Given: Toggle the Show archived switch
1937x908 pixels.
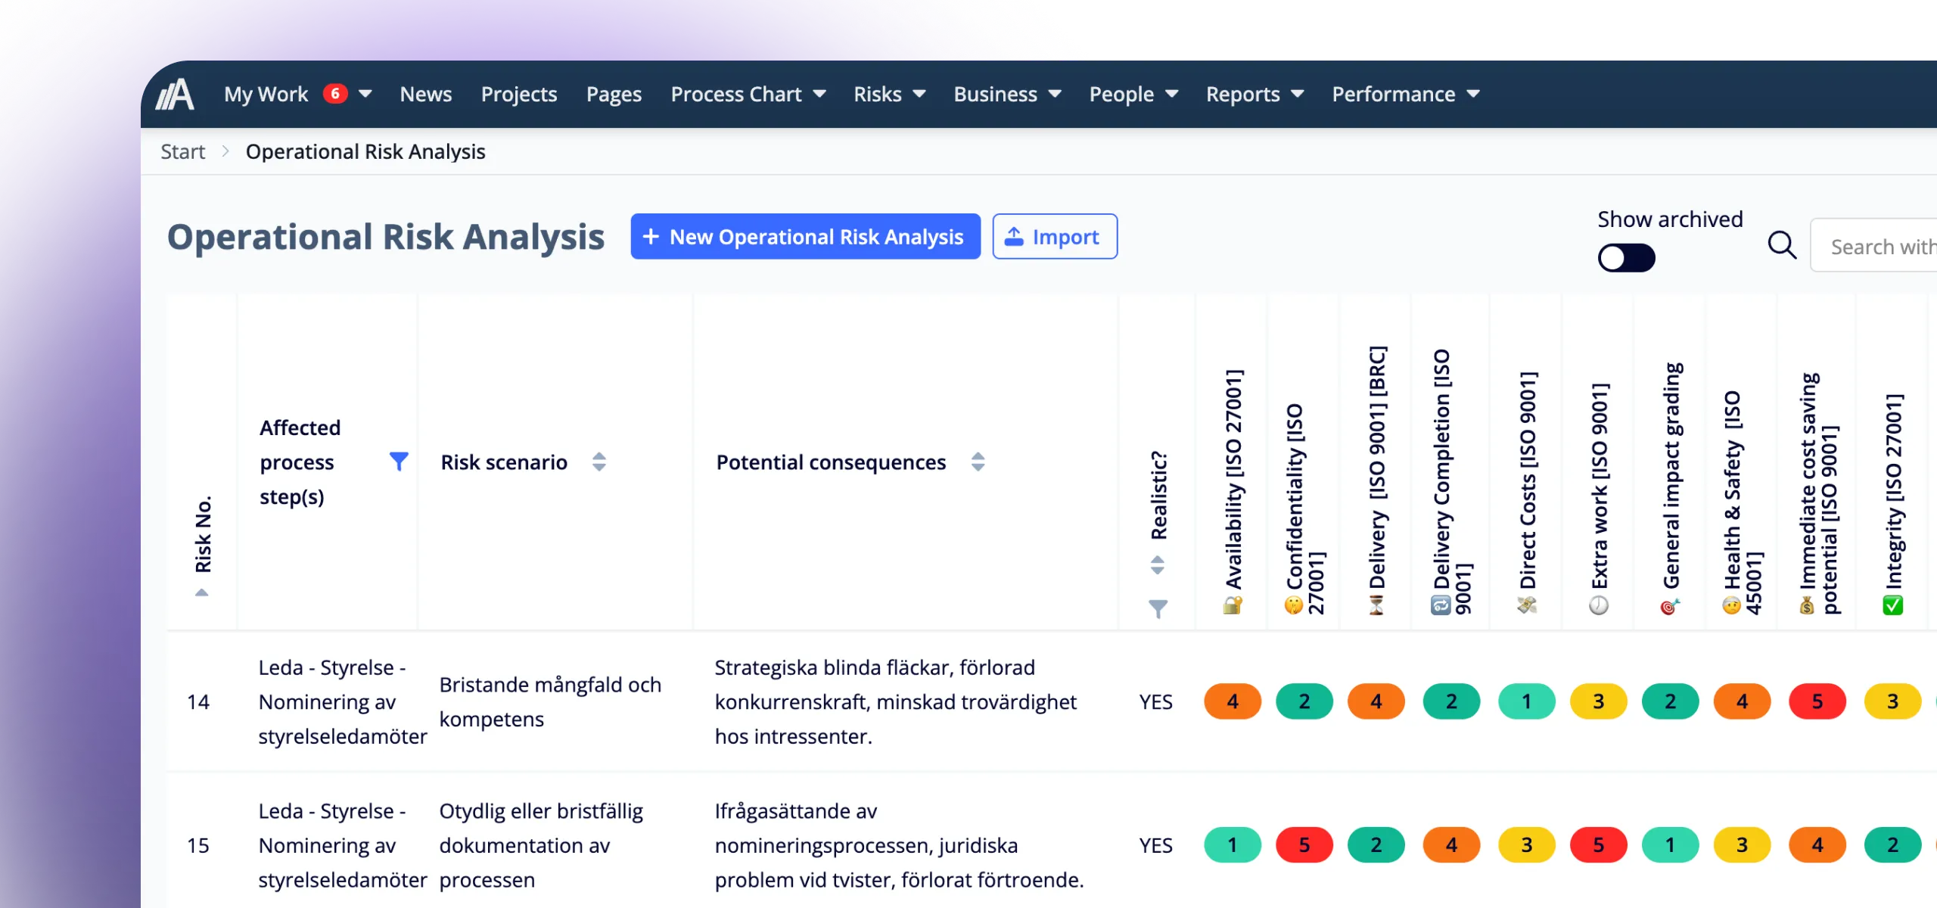Looking at the screenshot, I should pos(1626,258).
